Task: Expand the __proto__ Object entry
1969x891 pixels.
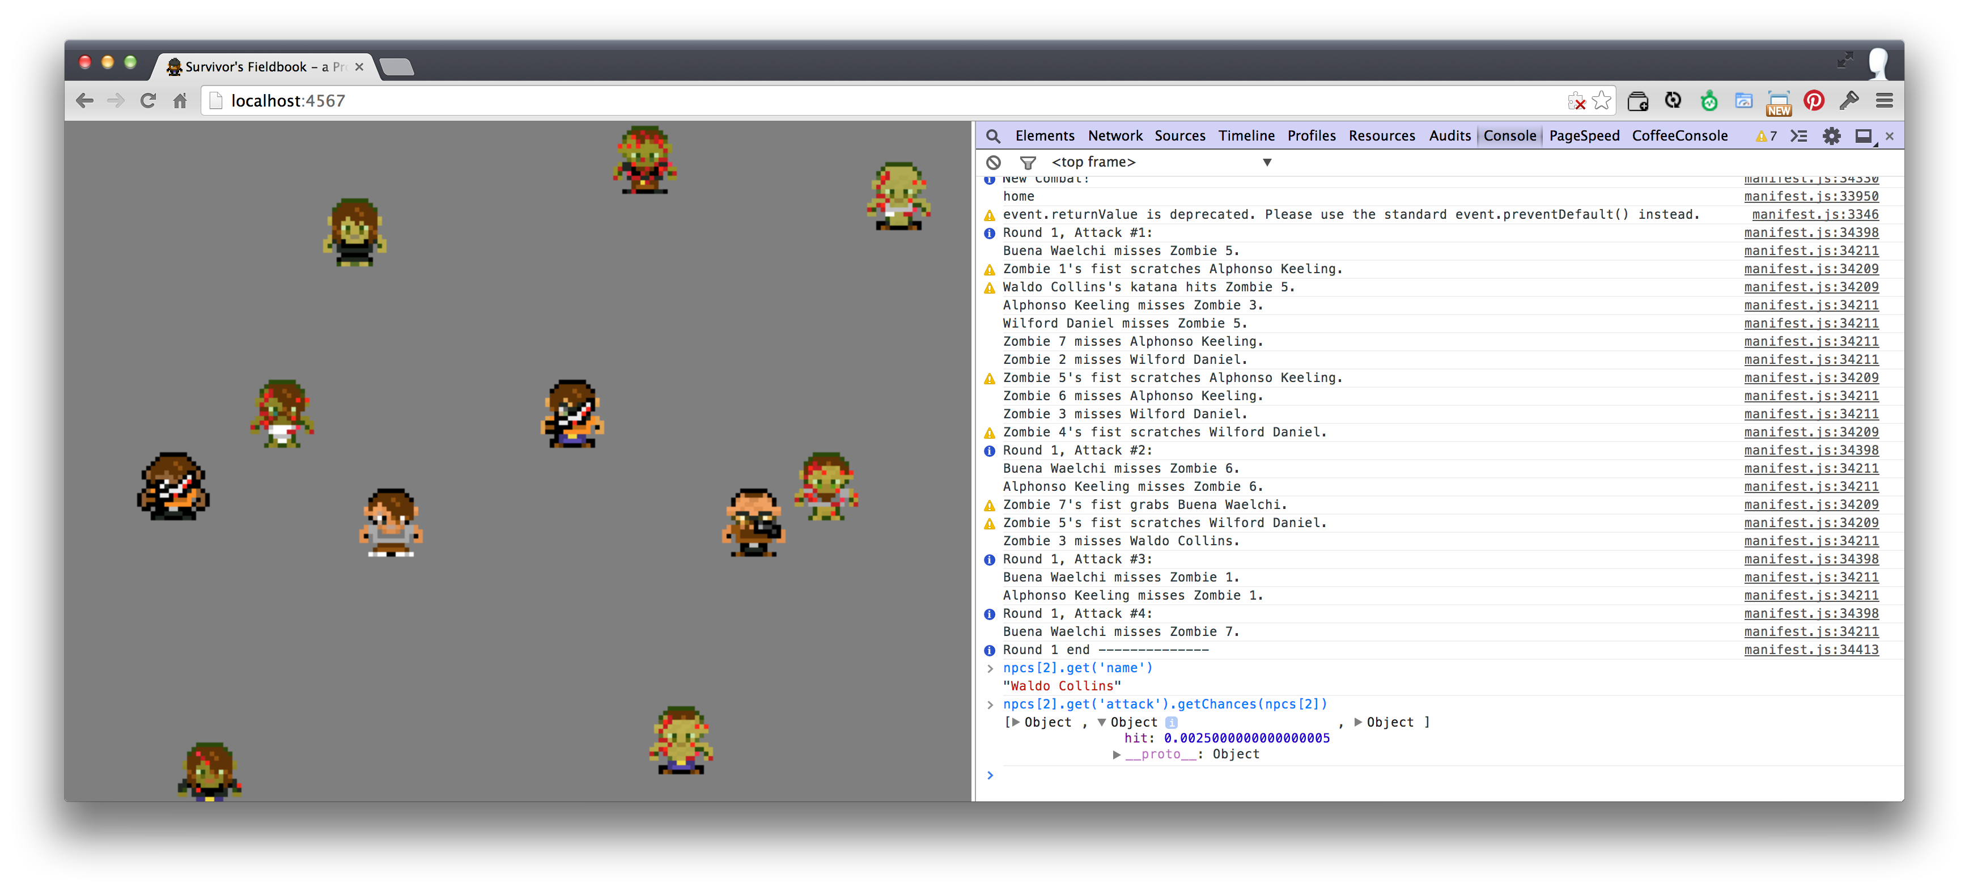Action: tap(1117, 754)
